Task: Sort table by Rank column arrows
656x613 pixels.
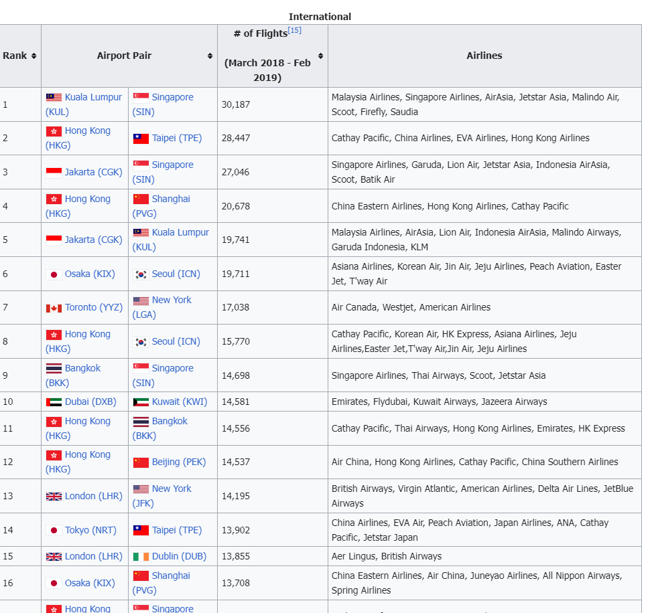Action: [x=34, y=56]
